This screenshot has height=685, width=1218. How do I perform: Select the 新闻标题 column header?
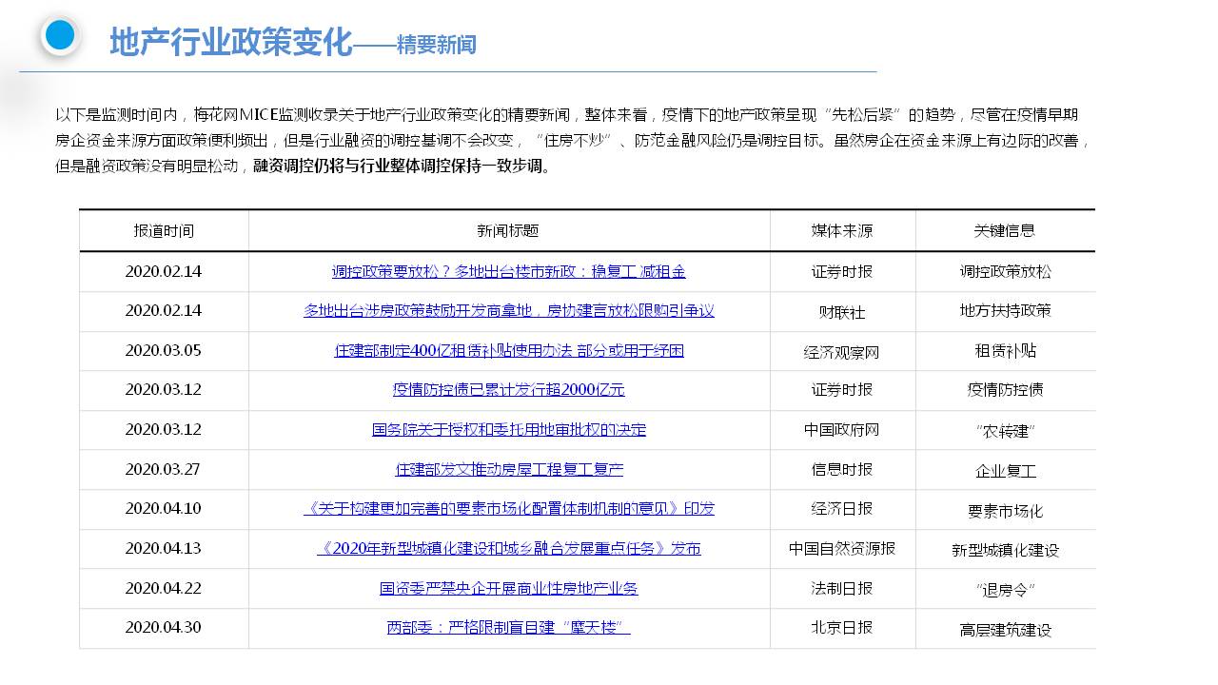tap(508, 230)
